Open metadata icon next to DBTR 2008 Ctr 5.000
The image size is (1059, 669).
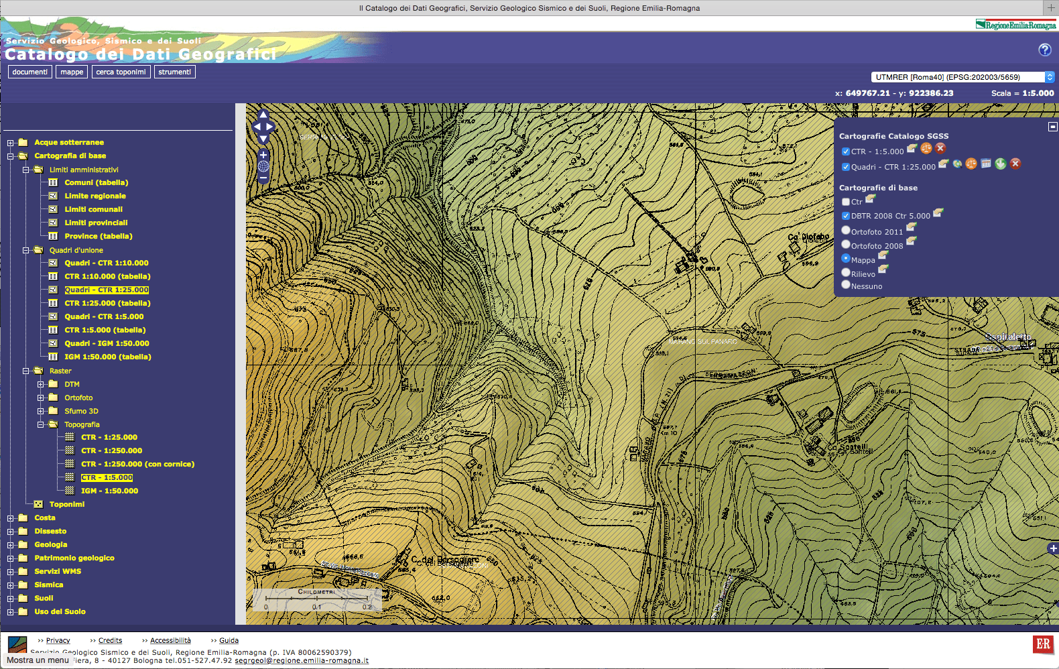938,212
